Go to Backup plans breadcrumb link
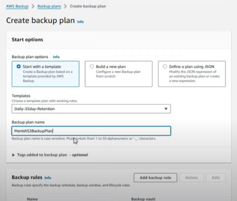The width and height of the screenshot is (237, 201). point(49,6)
